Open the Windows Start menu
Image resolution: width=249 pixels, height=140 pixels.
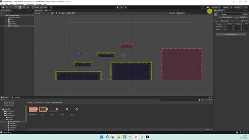(102, 137)
